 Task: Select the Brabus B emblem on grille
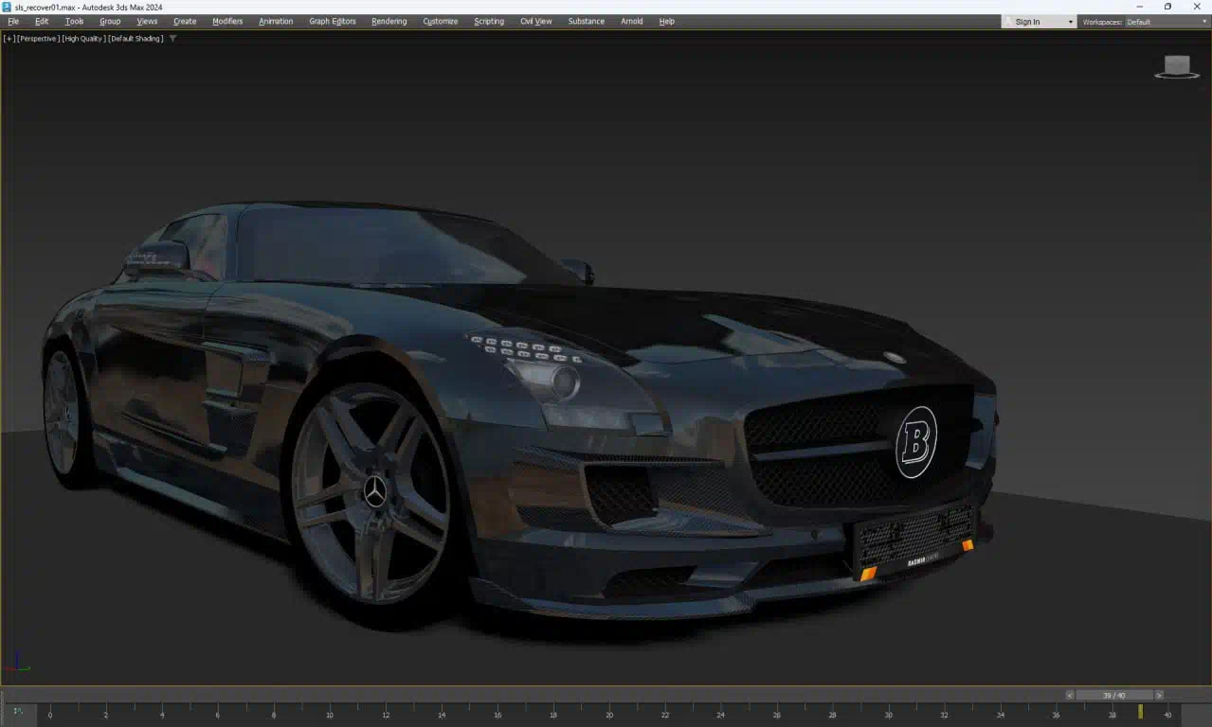(x=916, y=442)
